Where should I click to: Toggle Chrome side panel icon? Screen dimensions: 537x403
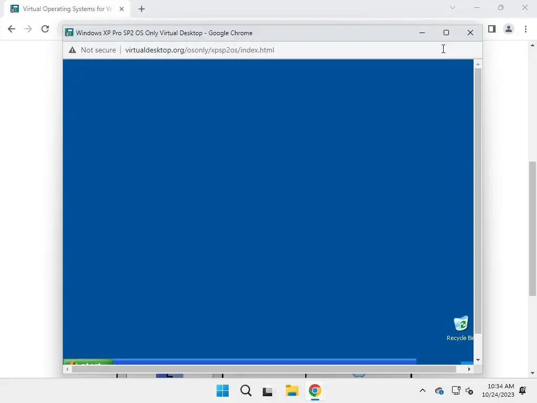pyautogui.click(x=492, y=29)
